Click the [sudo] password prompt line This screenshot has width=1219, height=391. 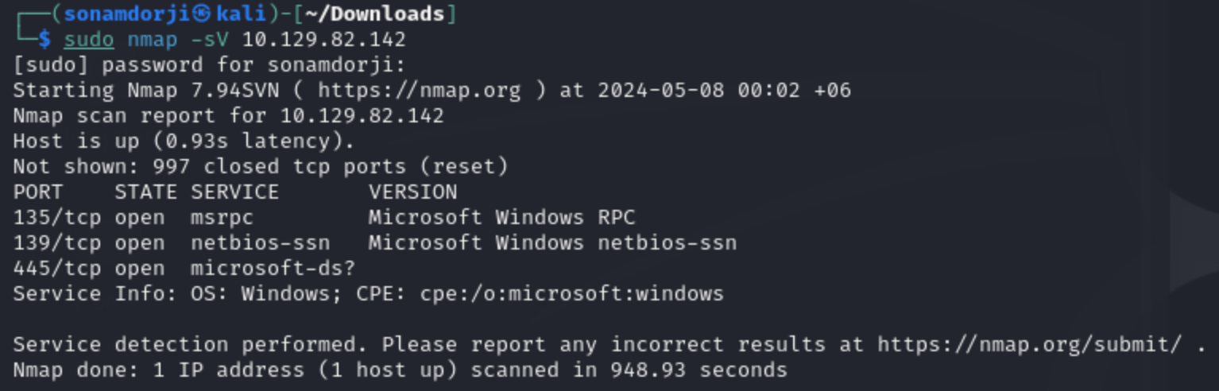[x=210, y=65]
